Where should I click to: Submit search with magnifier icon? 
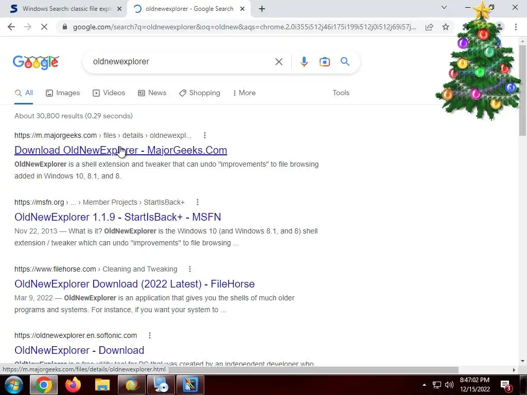[345, 62]
